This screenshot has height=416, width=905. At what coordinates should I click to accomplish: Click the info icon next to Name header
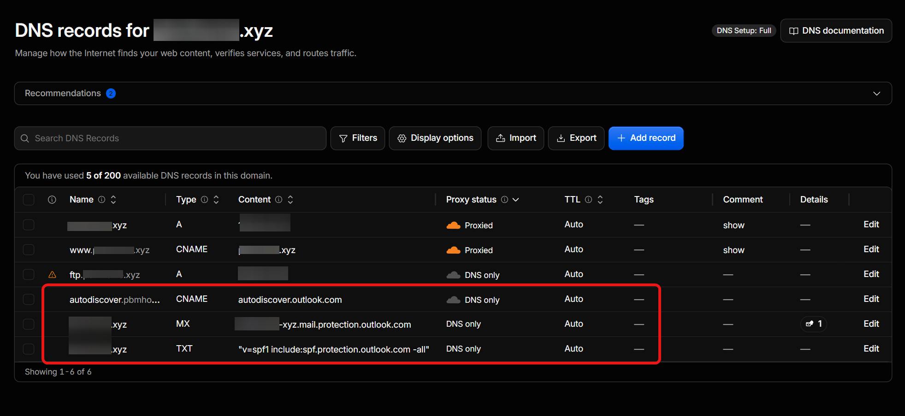coord(101,199)
